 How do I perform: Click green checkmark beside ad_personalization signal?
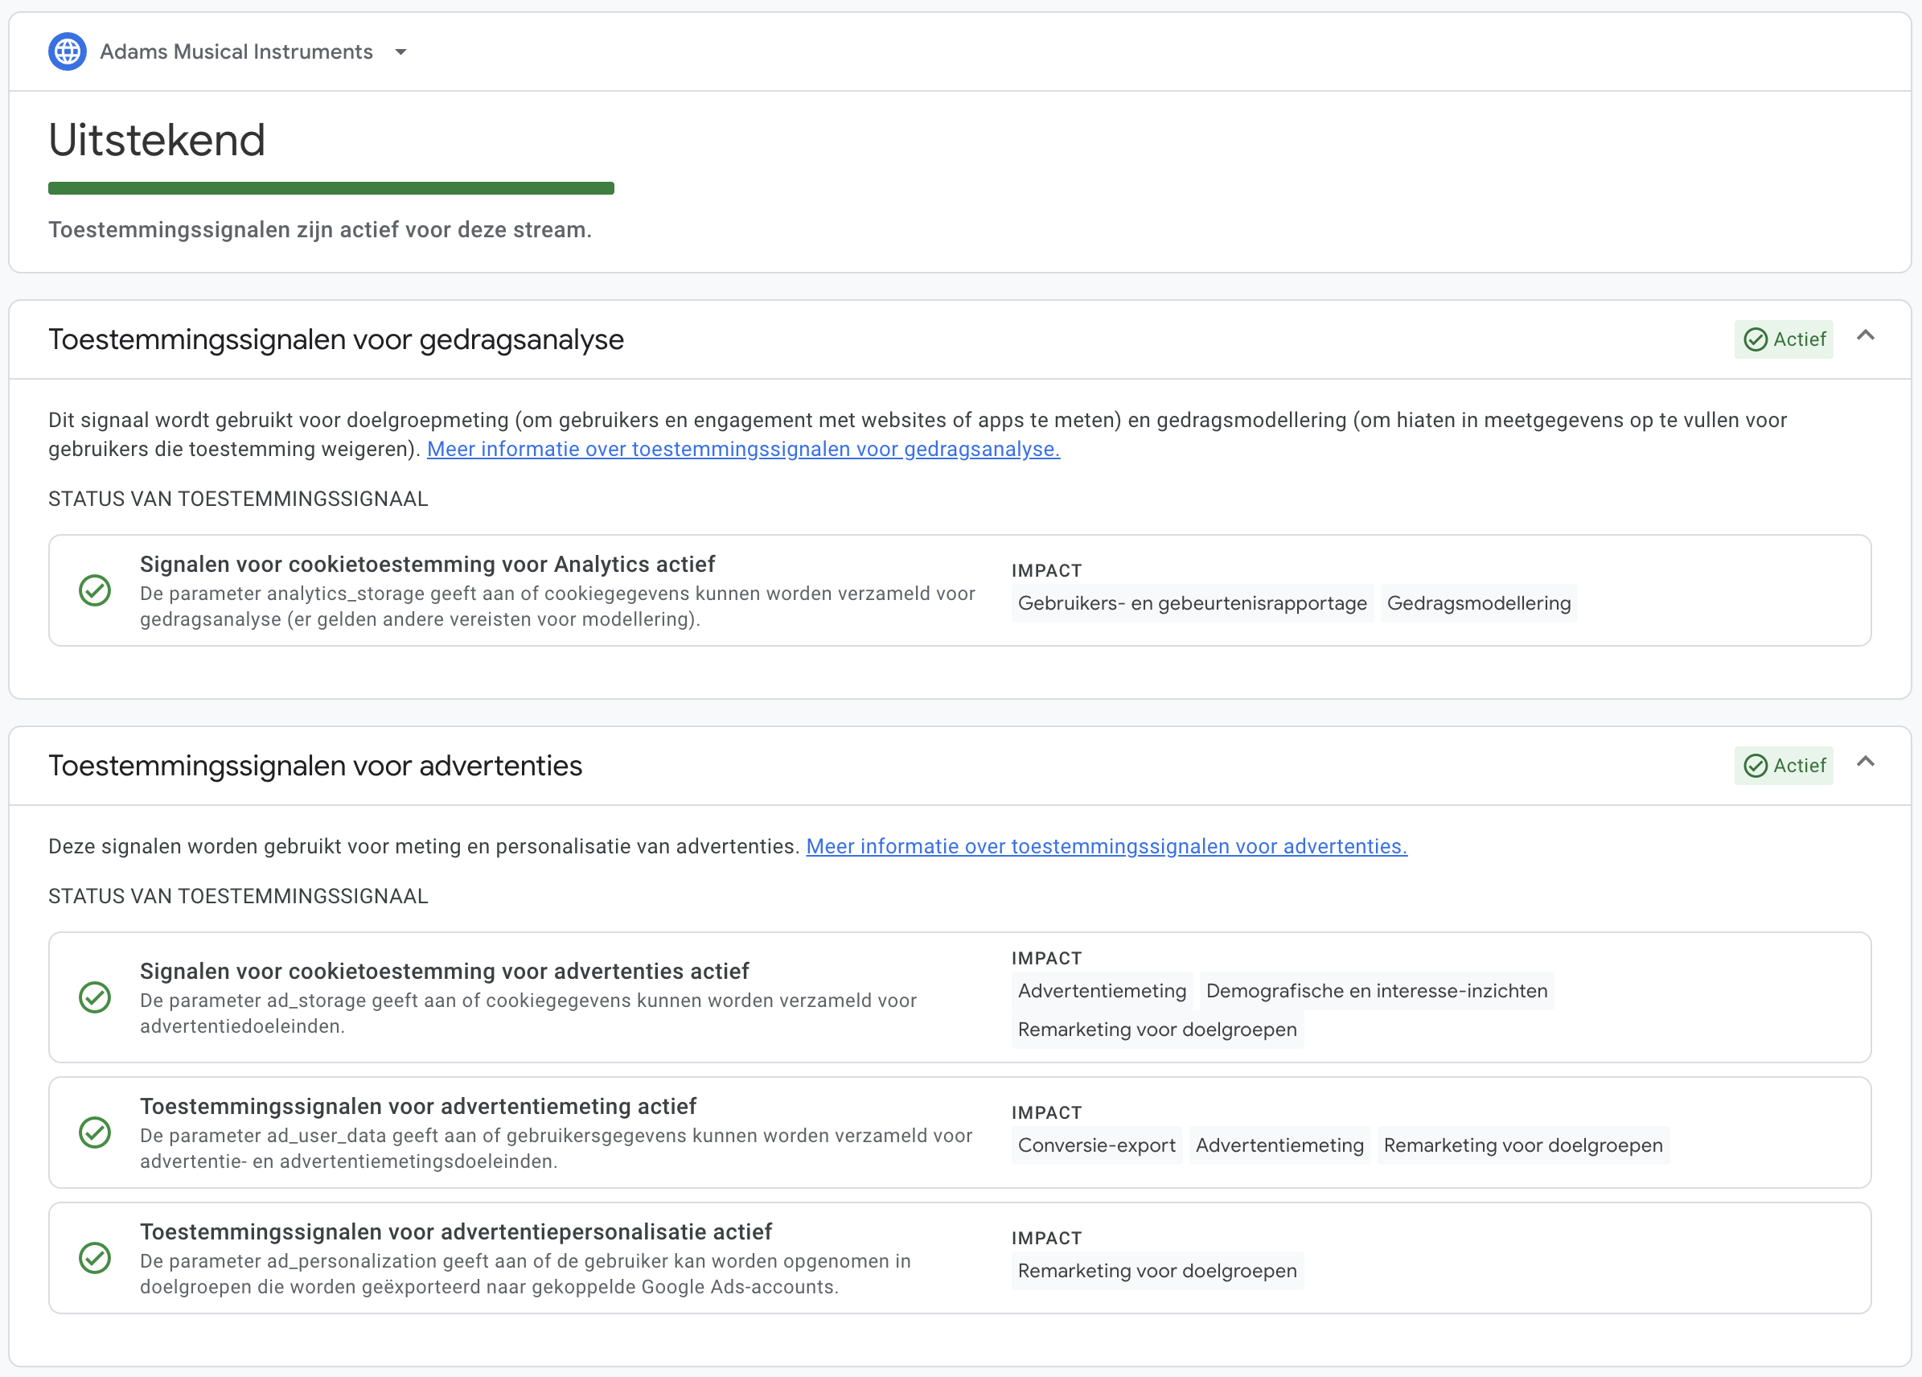coord(95,1259)
